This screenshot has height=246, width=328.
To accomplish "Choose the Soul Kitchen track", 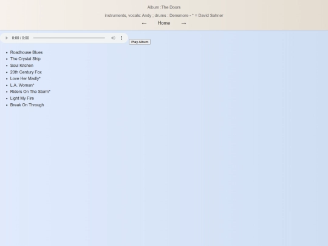I will pos(22,66).
